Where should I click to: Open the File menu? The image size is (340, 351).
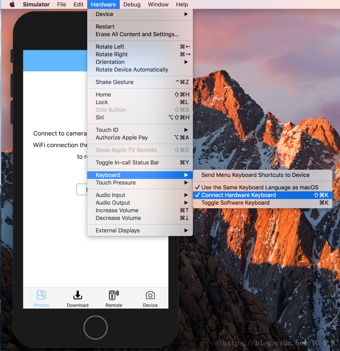pyautogui.click(x=61, y=4)
